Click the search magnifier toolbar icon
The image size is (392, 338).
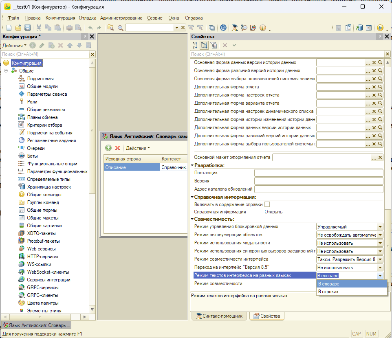pyautogui.click(x=121, y=28)
